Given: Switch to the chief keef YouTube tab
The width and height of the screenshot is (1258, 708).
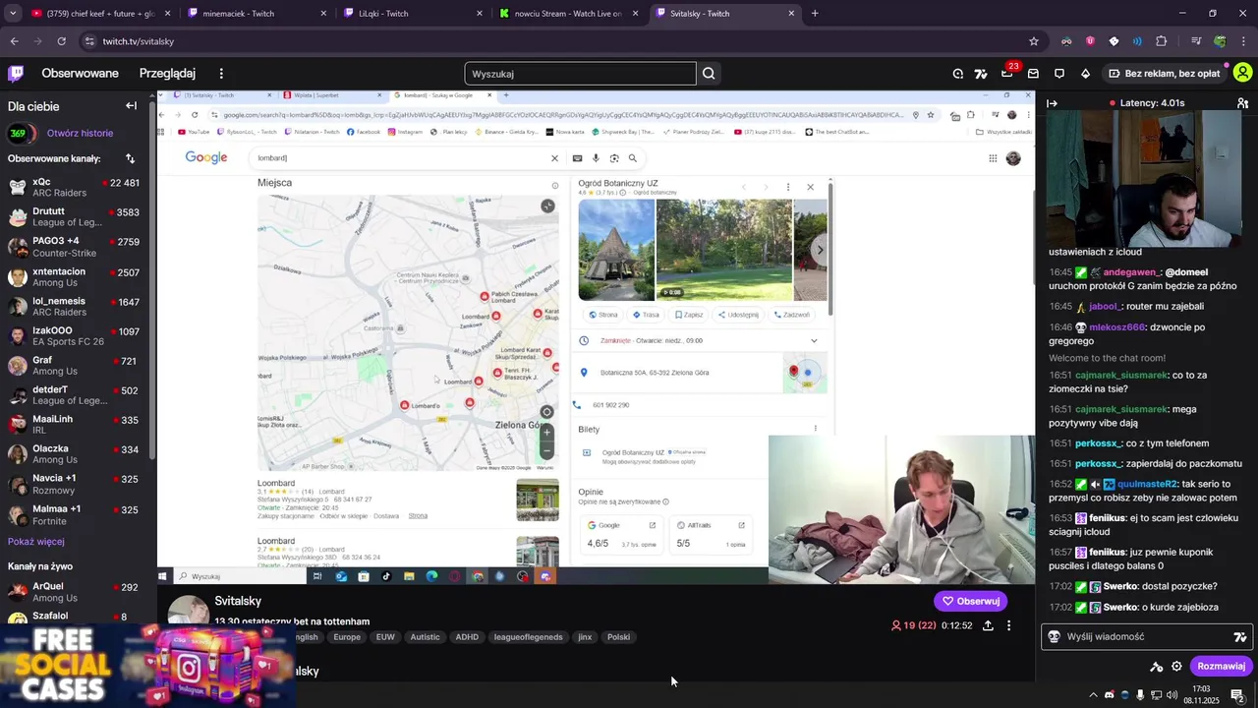Looking at the screenshot, I should coord(98,14).
